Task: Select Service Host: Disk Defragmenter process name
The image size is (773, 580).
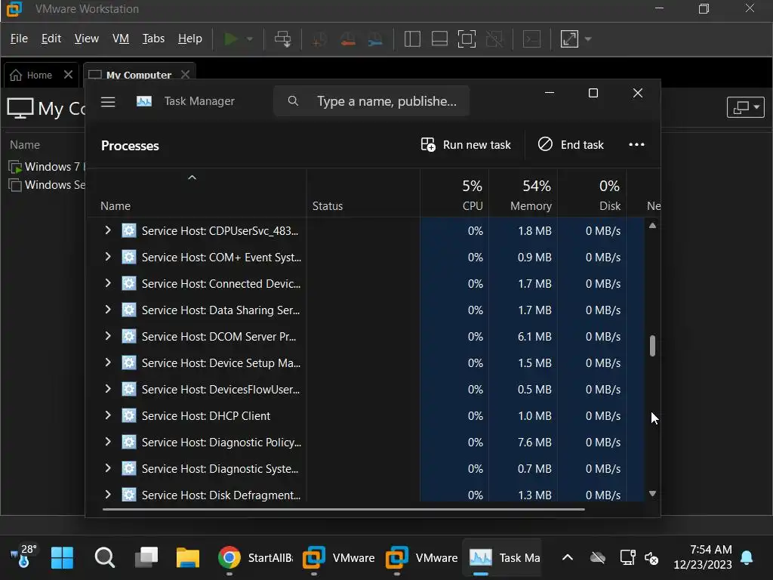Action: coord(221,495)
